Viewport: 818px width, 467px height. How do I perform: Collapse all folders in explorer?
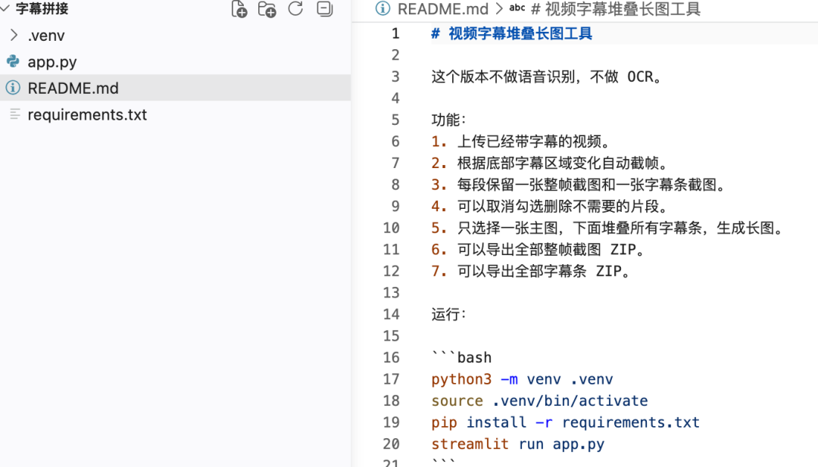coord(324,8)
